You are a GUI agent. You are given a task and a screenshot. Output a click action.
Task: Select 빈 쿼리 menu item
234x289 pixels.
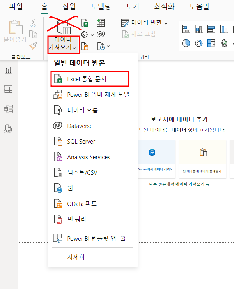click(92, 219)
